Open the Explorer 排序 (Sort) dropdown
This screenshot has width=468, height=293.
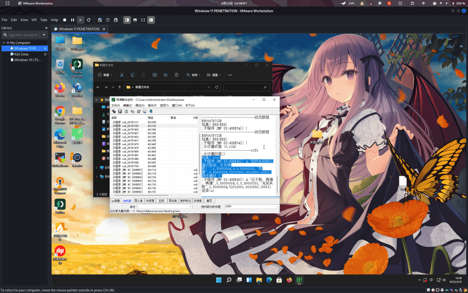[x=193, y=75]
